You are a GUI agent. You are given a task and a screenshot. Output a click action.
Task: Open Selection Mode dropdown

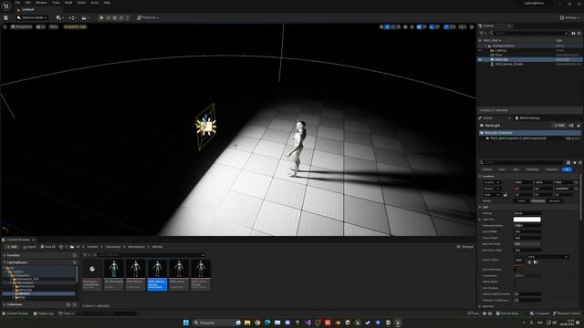coord(32,17)
